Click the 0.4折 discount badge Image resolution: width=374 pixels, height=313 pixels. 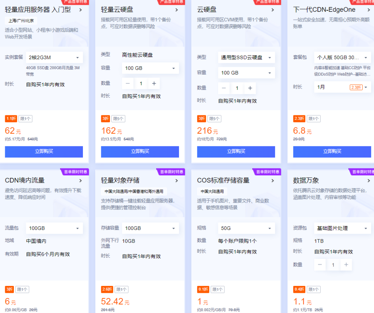click(x=299, y=289)
